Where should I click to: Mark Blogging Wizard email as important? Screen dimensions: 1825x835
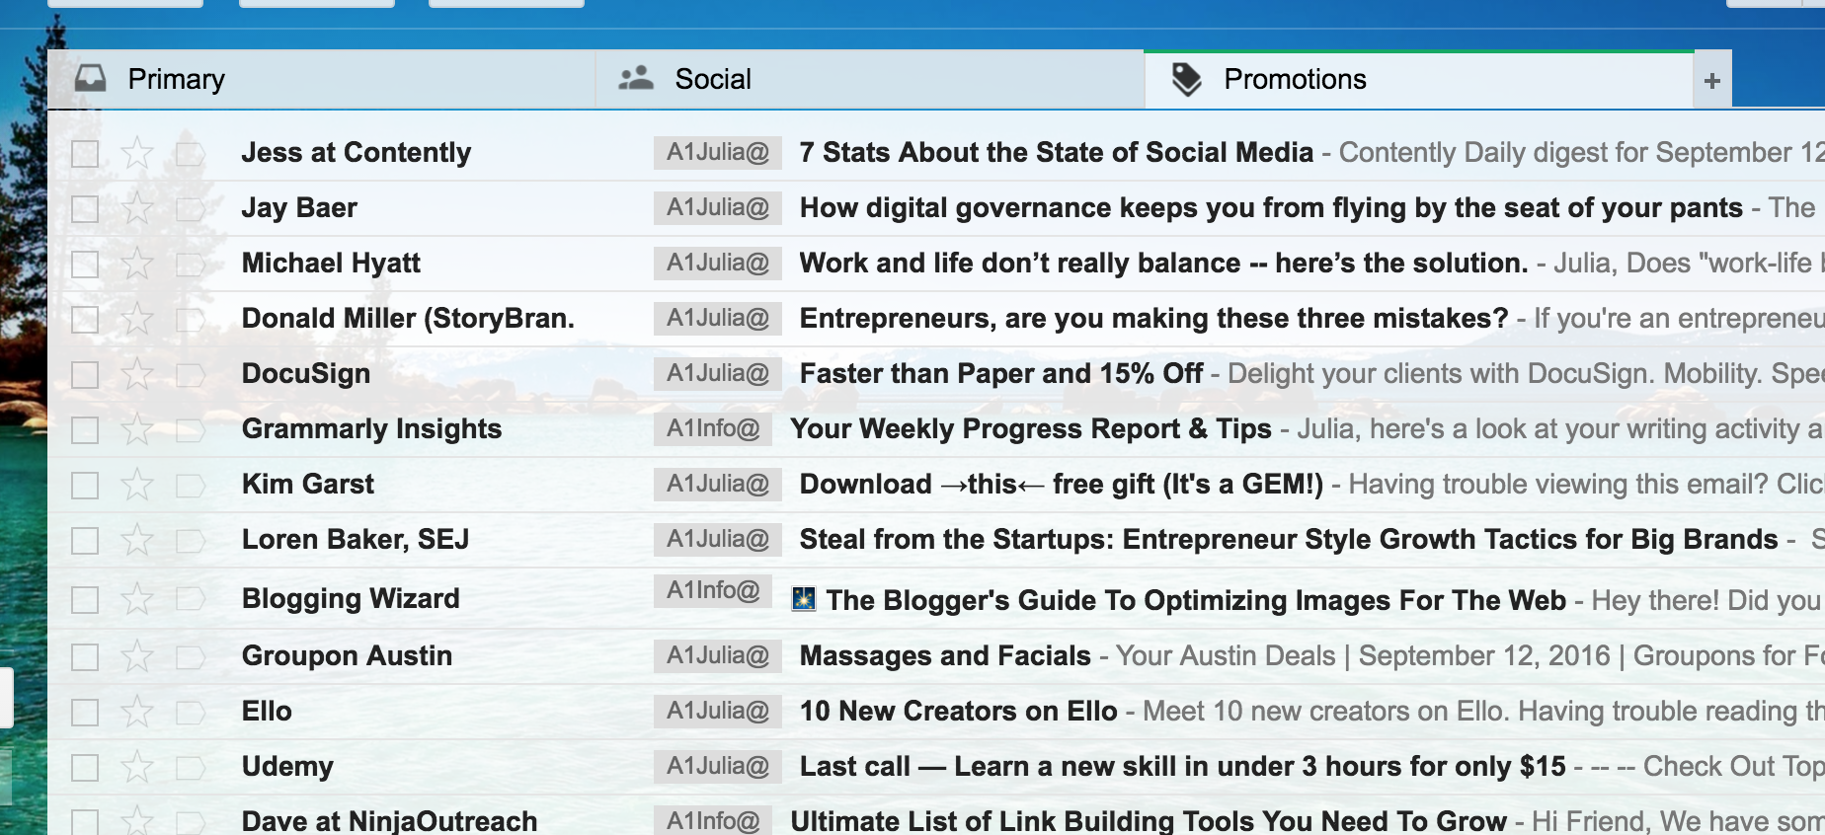point(190,600)
